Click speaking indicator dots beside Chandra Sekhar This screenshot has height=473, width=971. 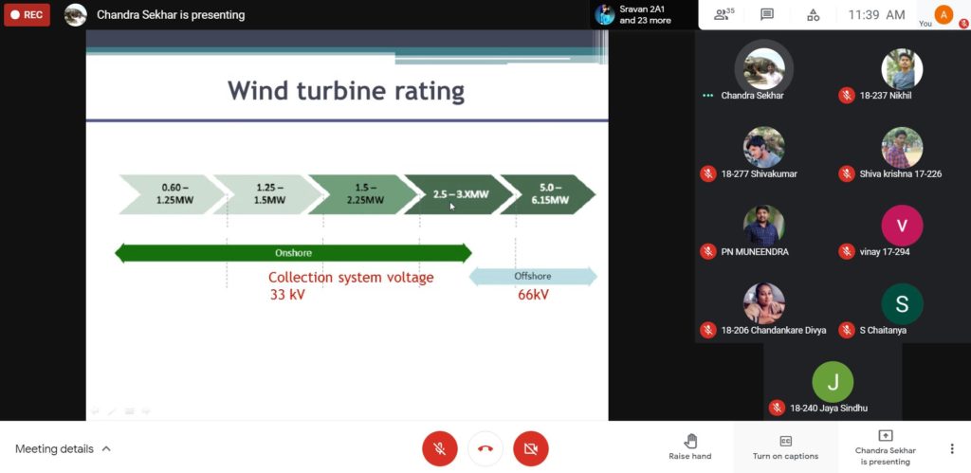tap(707, 96)
